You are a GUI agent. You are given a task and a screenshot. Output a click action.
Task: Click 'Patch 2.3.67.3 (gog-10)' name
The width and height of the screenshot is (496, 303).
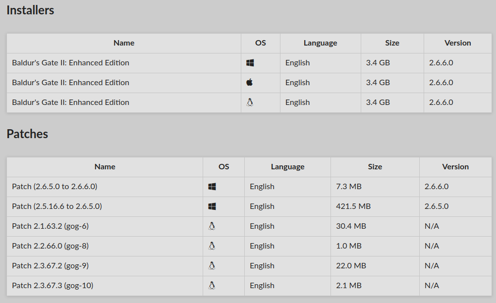(53, 286)
